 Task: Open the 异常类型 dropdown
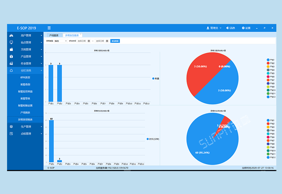(60, 41)
